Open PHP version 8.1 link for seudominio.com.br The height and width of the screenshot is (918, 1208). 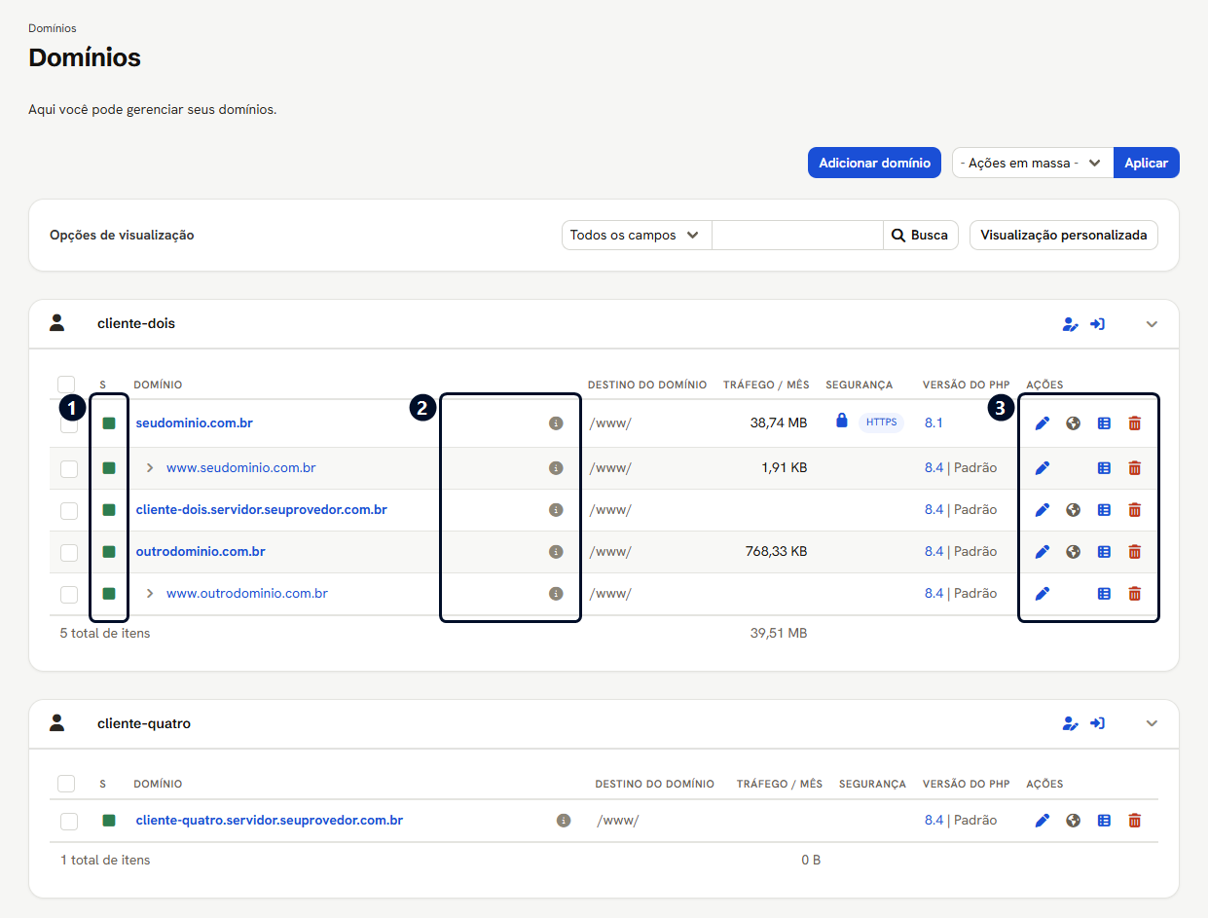933,423
